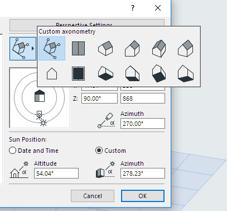Choose Side view plain house outline icon
Image resolution: width=227 pixels, height=211 pixels.
(52, 74)
